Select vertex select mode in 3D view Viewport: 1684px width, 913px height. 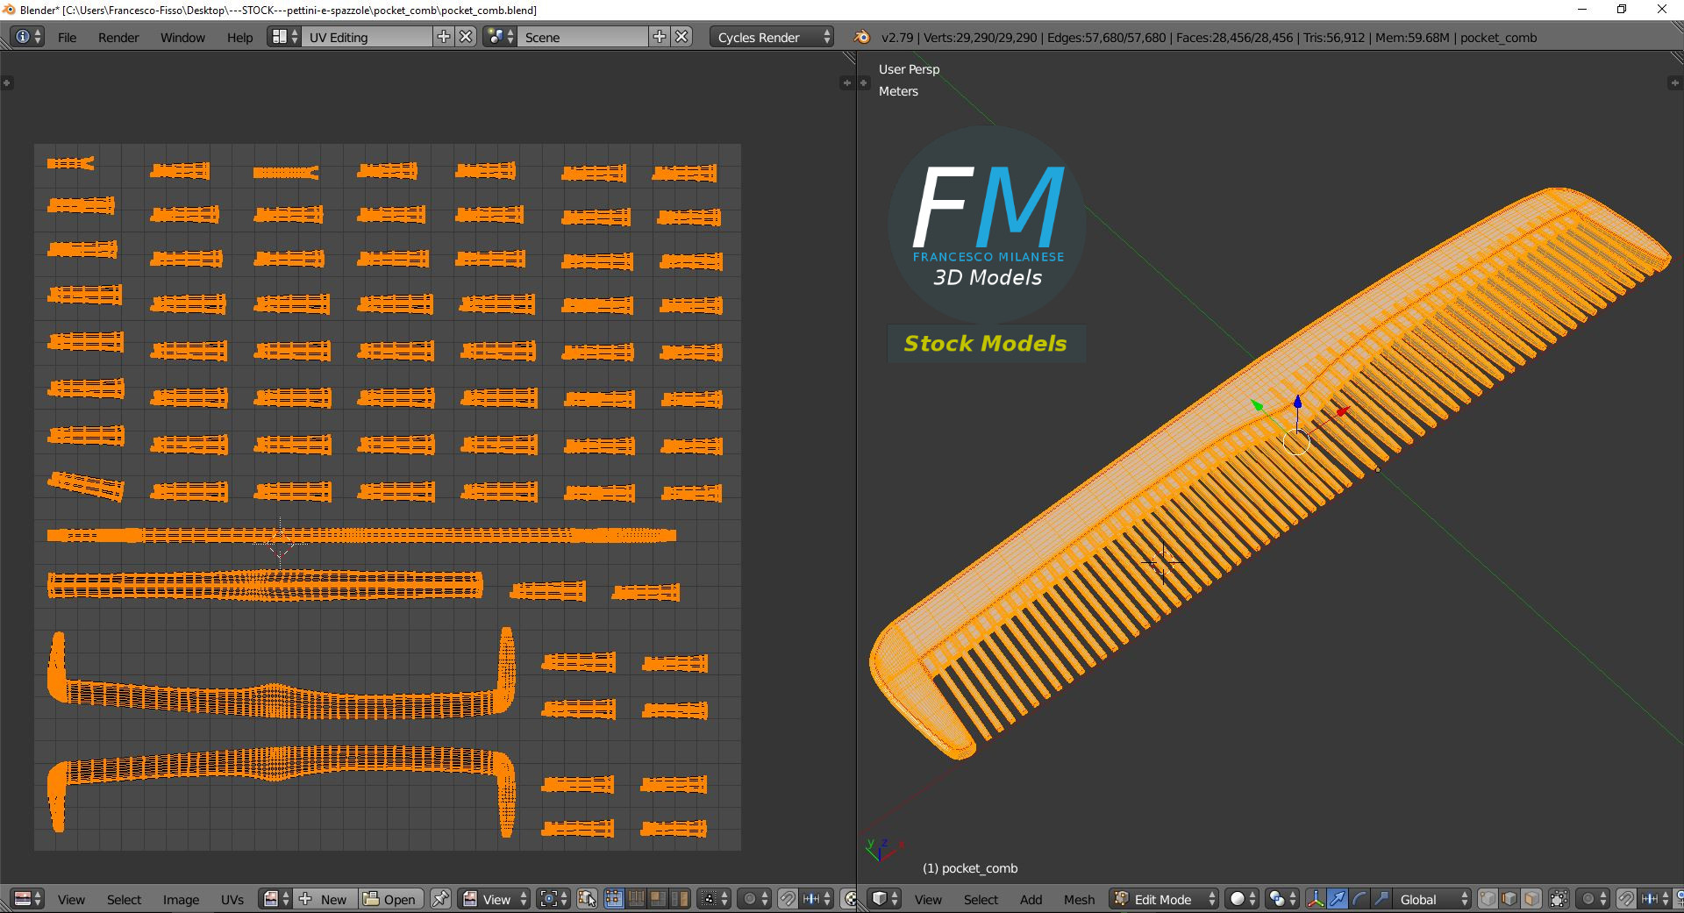tap(1488, 899)
